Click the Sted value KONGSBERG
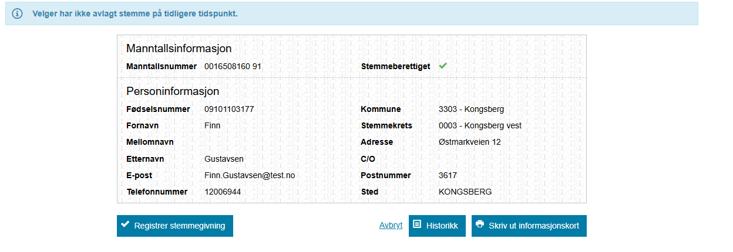The height and width of the screenshot is (252, 733). point(465,192)
